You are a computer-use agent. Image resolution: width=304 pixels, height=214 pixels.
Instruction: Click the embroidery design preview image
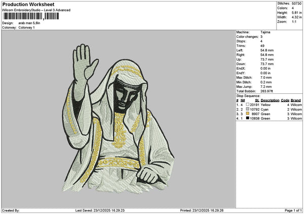(119, 118)
